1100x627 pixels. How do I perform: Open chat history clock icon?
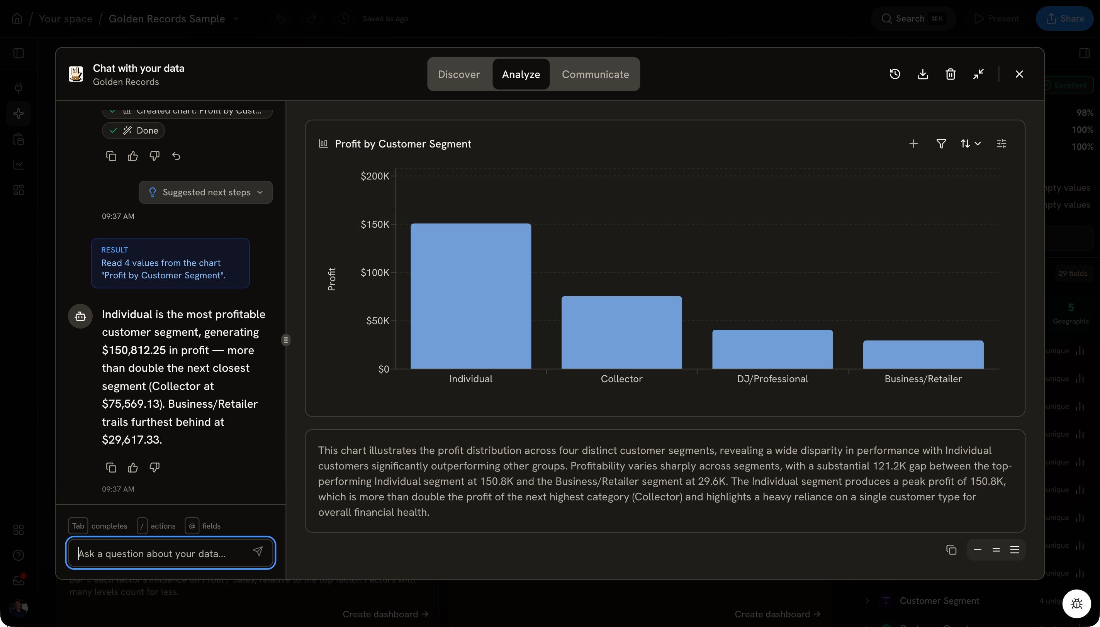click(x=895, y=74)
